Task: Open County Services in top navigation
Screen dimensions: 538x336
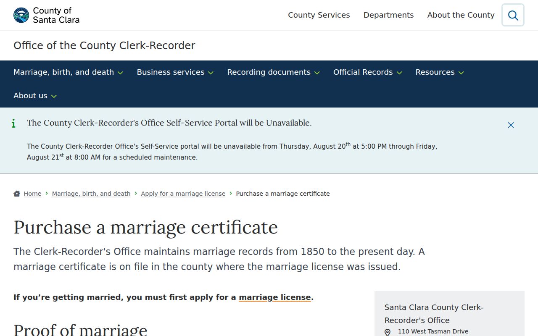Action: (x=319, y=15)
